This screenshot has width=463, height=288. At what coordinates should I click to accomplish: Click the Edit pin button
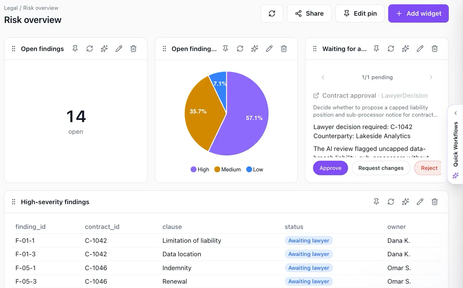coord(360,13)
